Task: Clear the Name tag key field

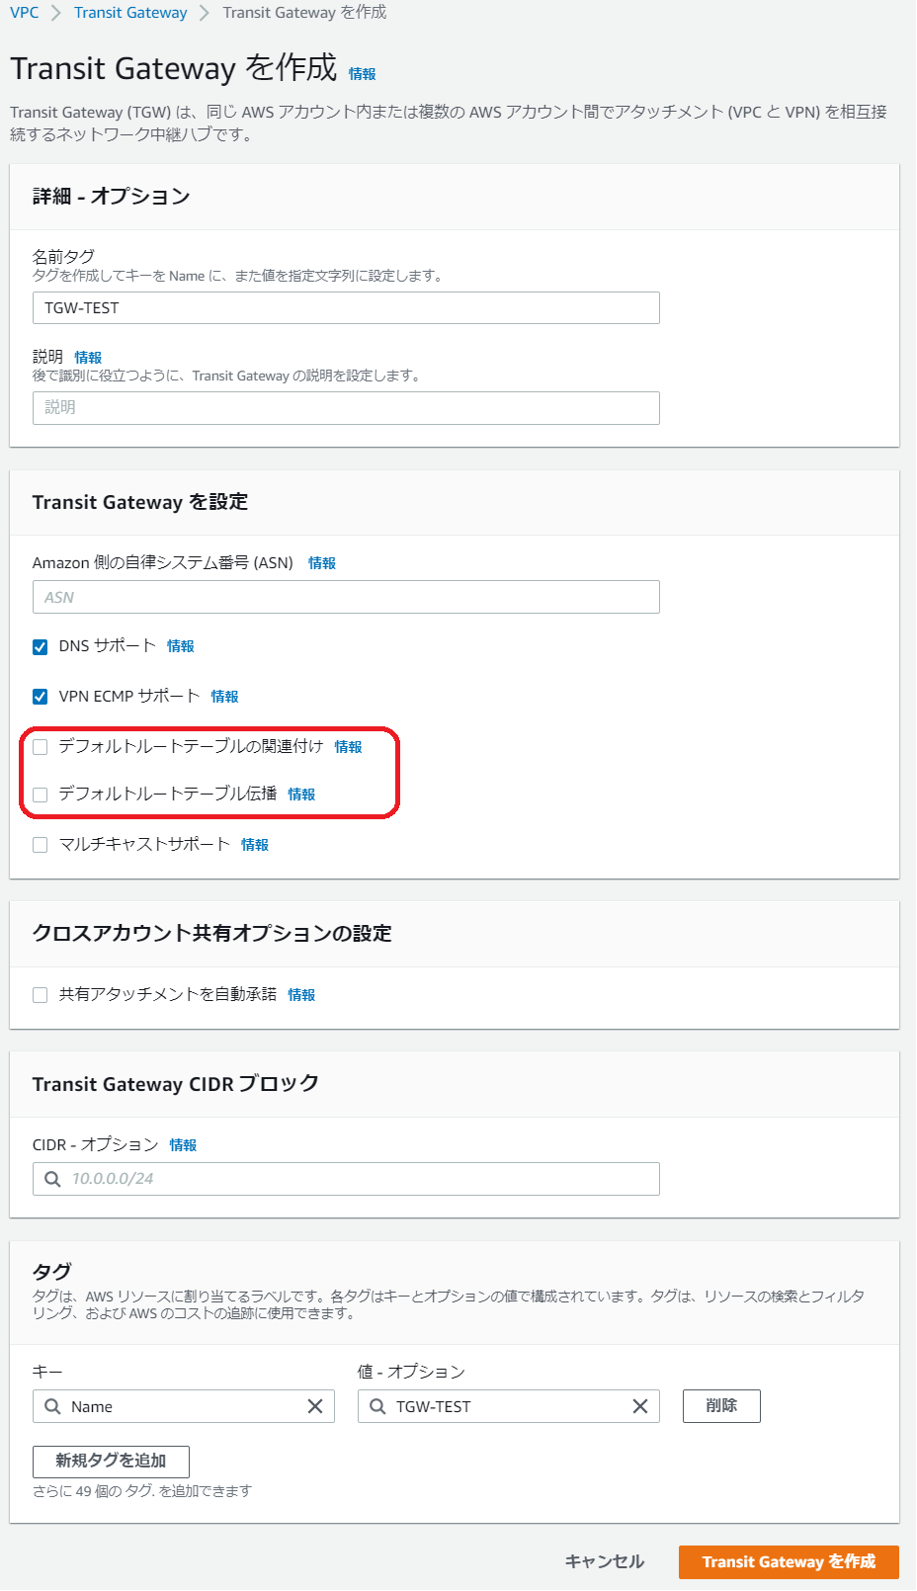Action: [316, 1405]
